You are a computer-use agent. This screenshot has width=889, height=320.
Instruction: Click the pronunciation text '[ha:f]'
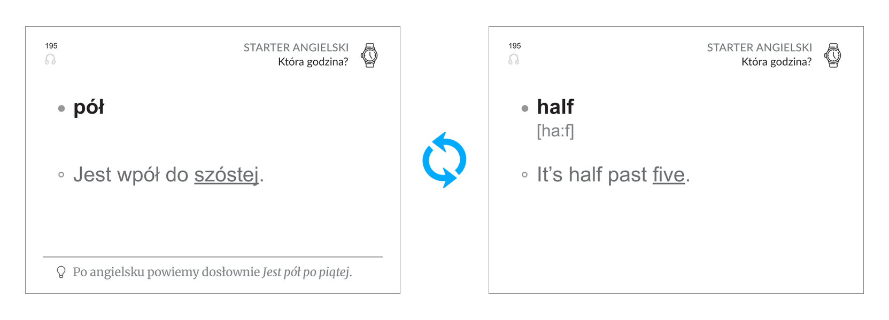click(x=555, y=131)
